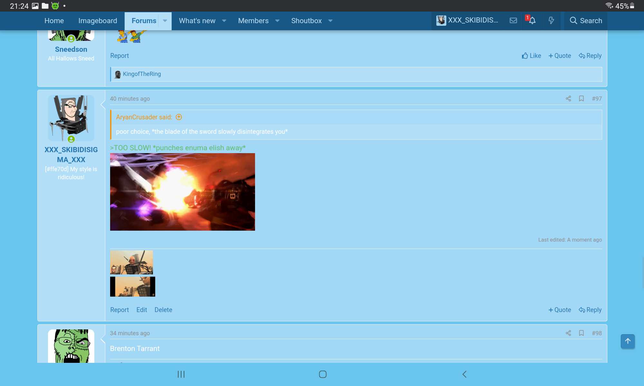The width and height of the screenshot is (644, 386).
Task: Open the gallery notification icon in status bar
Action: [35, 6]
